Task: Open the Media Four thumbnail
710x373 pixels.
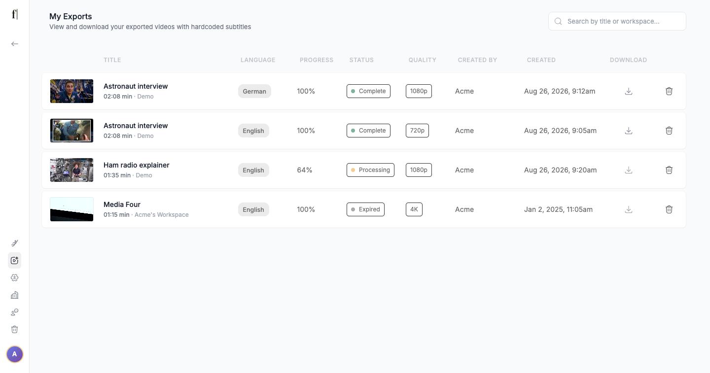Action: pyautogui.click(x=71, y=209)
